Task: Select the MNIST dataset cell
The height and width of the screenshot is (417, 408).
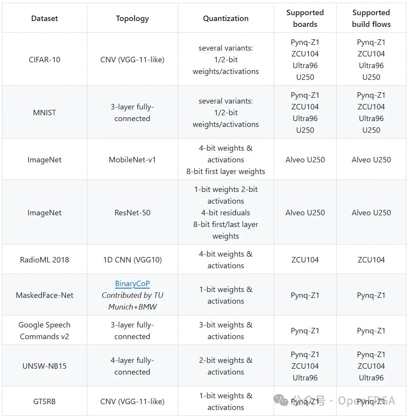Action: click(44, 113)
